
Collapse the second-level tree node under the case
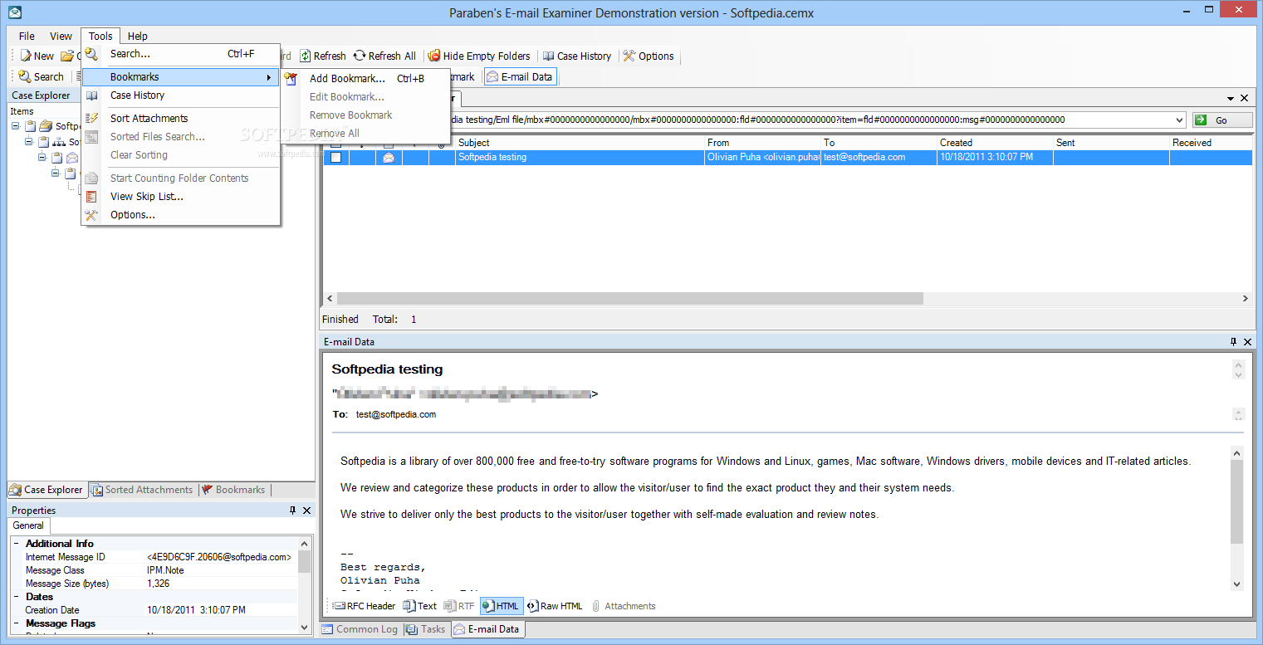29,142
